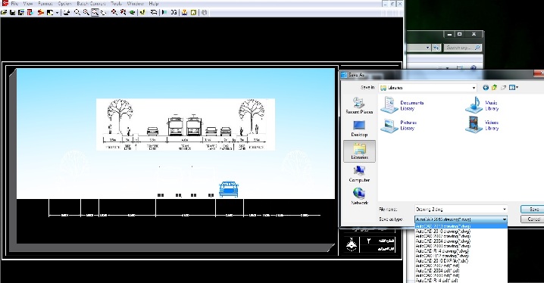Select the zoom window magnifier tool
The width and height of the screenshot is (544, 283).
click(x=95, y=12)
